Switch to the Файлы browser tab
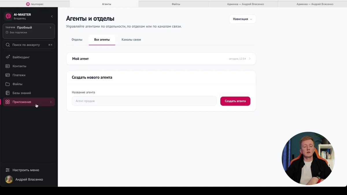 173,4
